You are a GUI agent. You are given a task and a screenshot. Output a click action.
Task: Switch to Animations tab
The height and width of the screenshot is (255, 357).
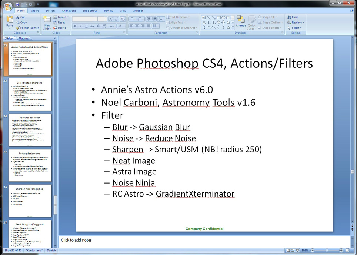(x=69, y=11)
